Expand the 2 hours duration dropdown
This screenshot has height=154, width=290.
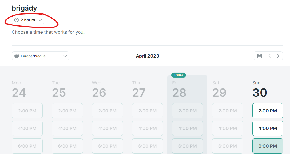[28, 20]
